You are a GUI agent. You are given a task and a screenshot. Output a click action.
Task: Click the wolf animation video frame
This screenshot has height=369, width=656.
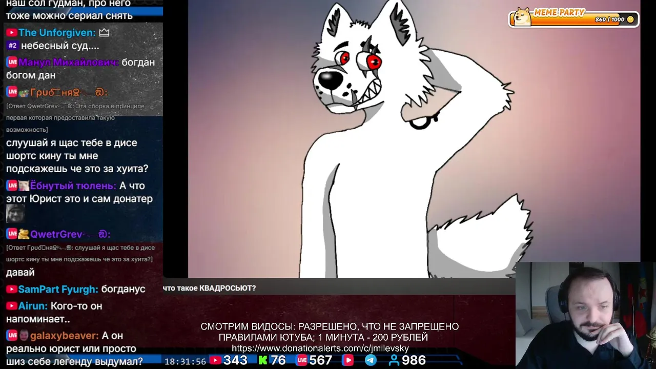[414, 139]
